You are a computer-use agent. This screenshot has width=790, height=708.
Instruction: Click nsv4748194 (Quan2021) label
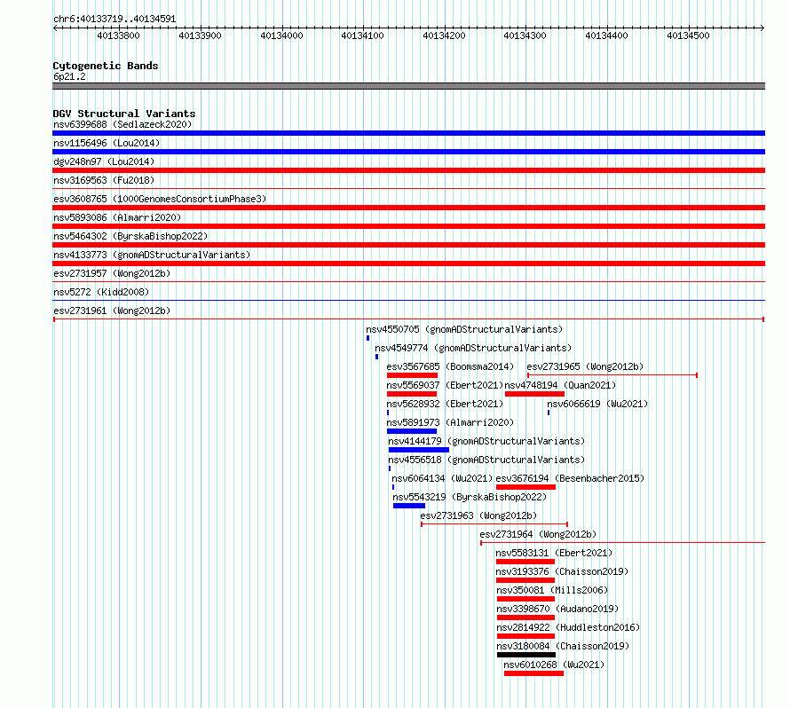coord(560,385)
